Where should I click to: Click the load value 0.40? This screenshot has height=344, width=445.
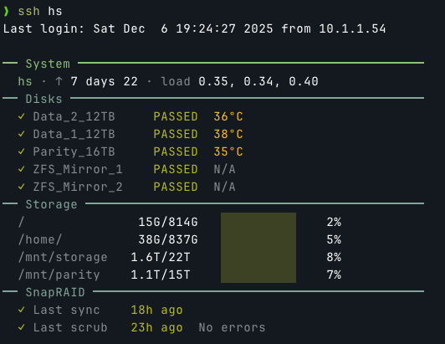click(x=304, y=81)
